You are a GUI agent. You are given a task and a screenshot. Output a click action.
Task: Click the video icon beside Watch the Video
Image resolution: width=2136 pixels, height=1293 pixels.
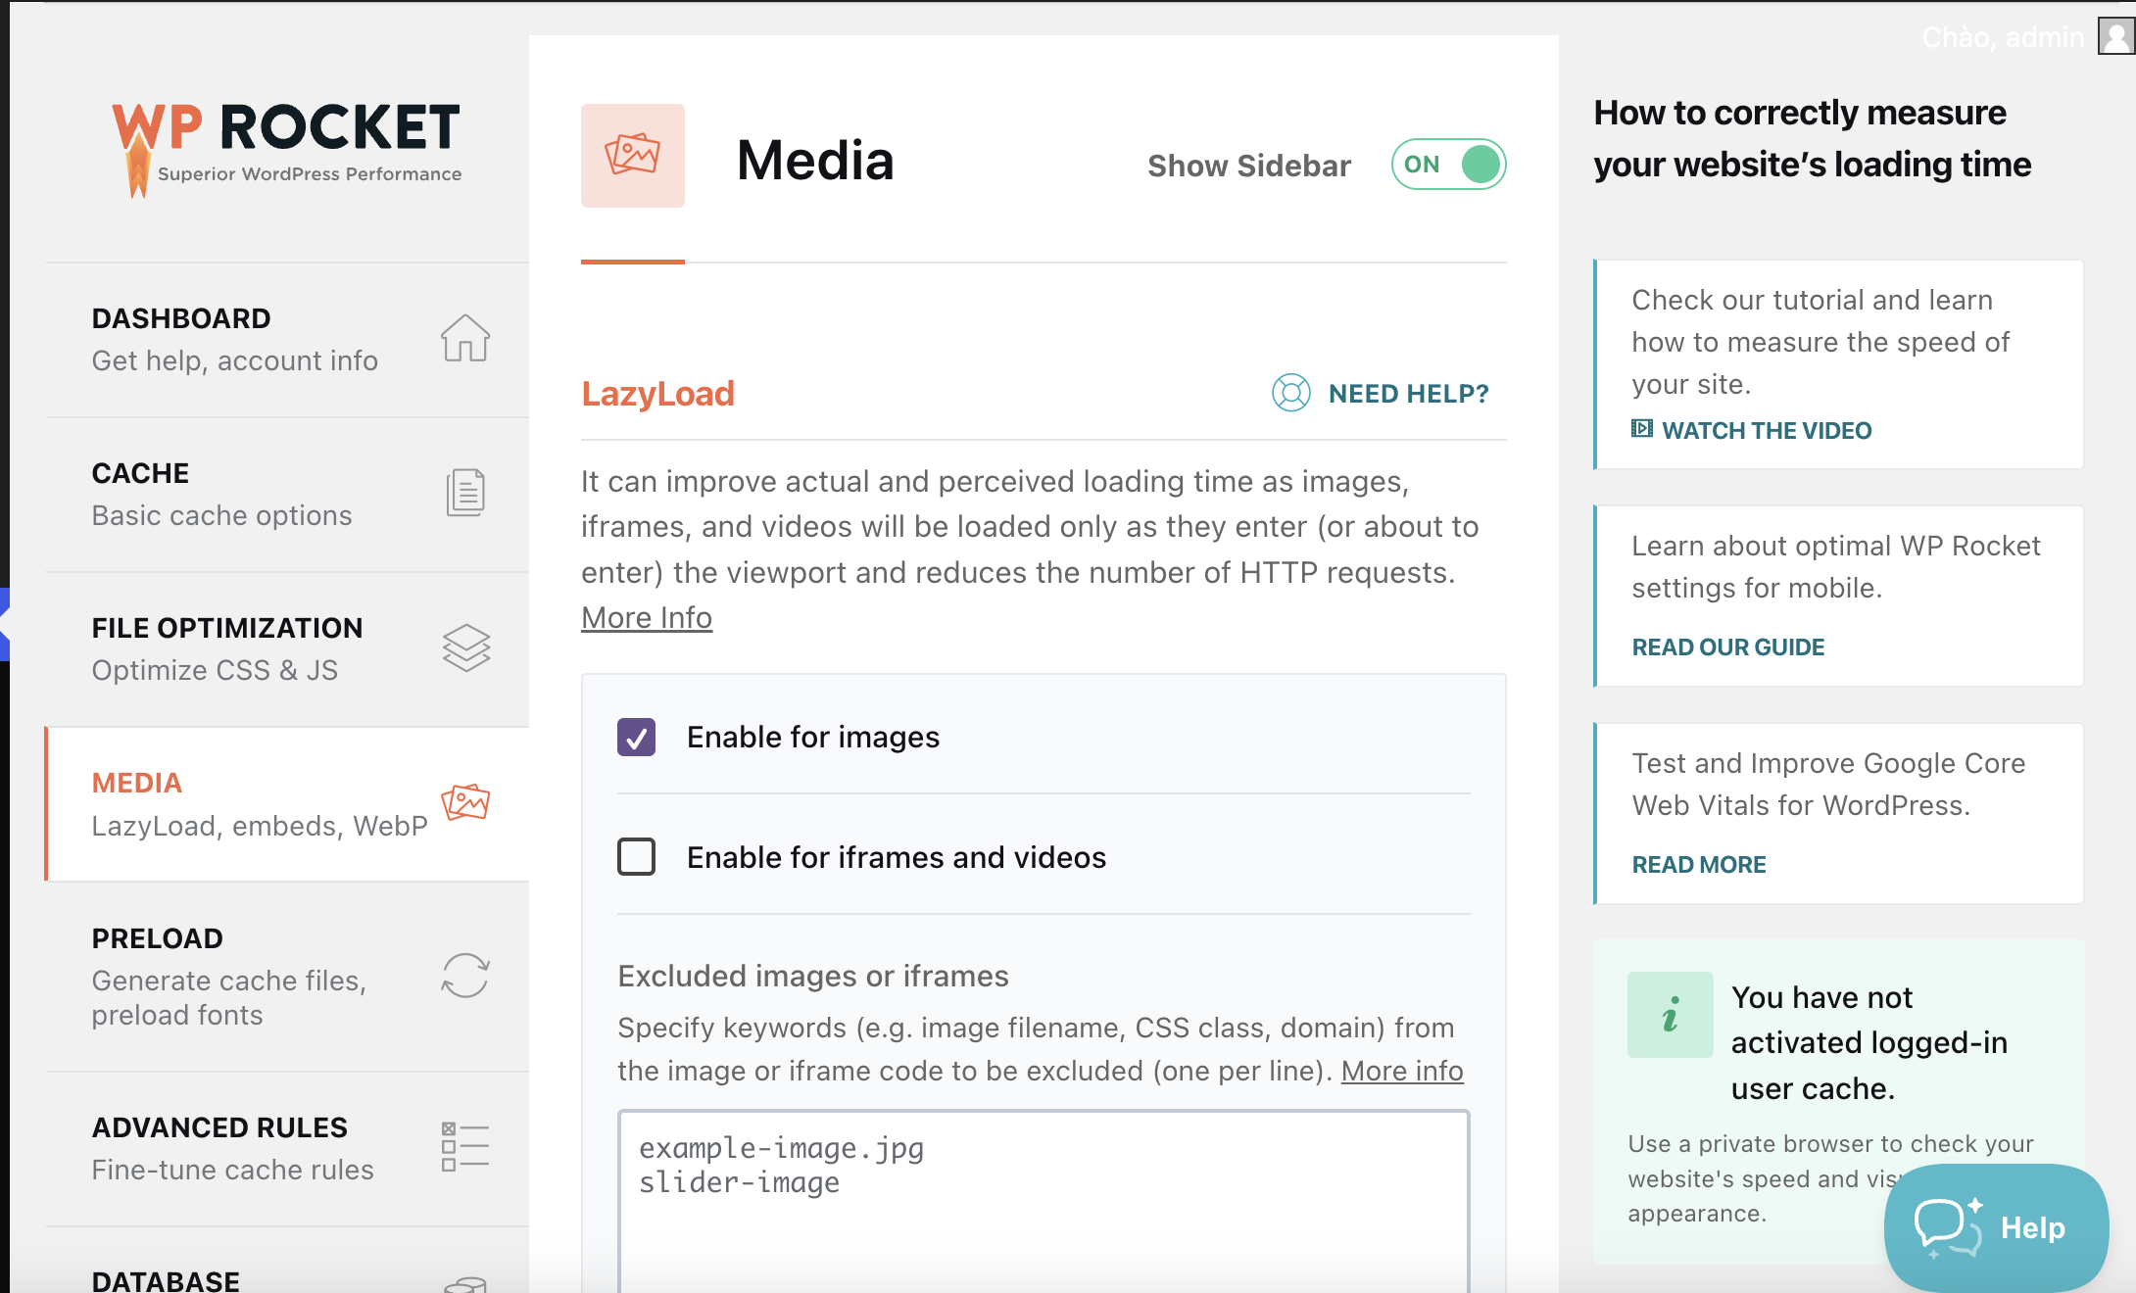pyautogui.click(x=1642, y=429)
